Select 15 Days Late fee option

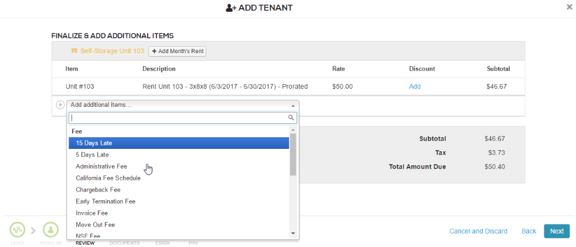pyautogui.click(x=179, y=143)
